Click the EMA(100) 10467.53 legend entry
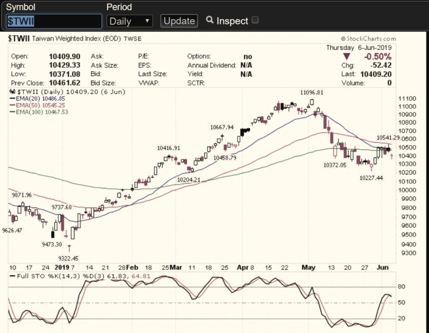Screen dimensions: 429x333 coord(39,112)
